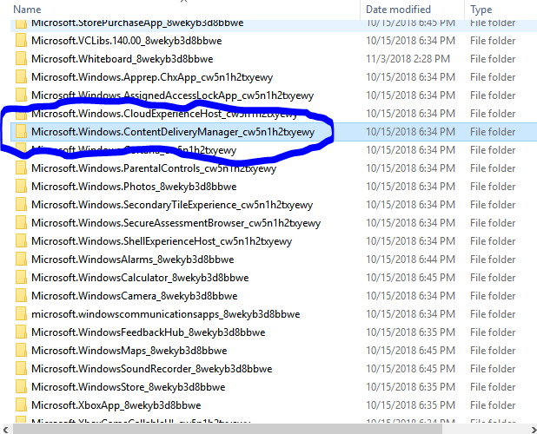Click folder icon beside ShellExperienceHost entry

21,241
